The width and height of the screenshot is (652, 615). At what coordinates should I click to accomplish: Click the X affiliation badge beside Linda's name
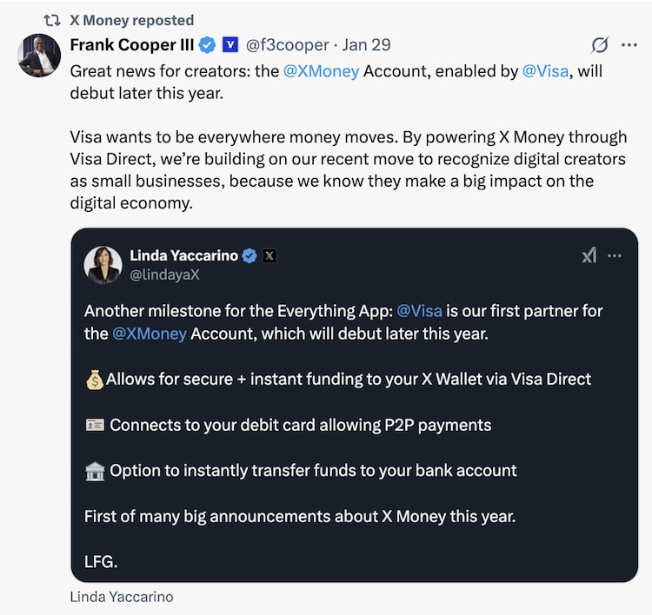click(x=269, y=255)
